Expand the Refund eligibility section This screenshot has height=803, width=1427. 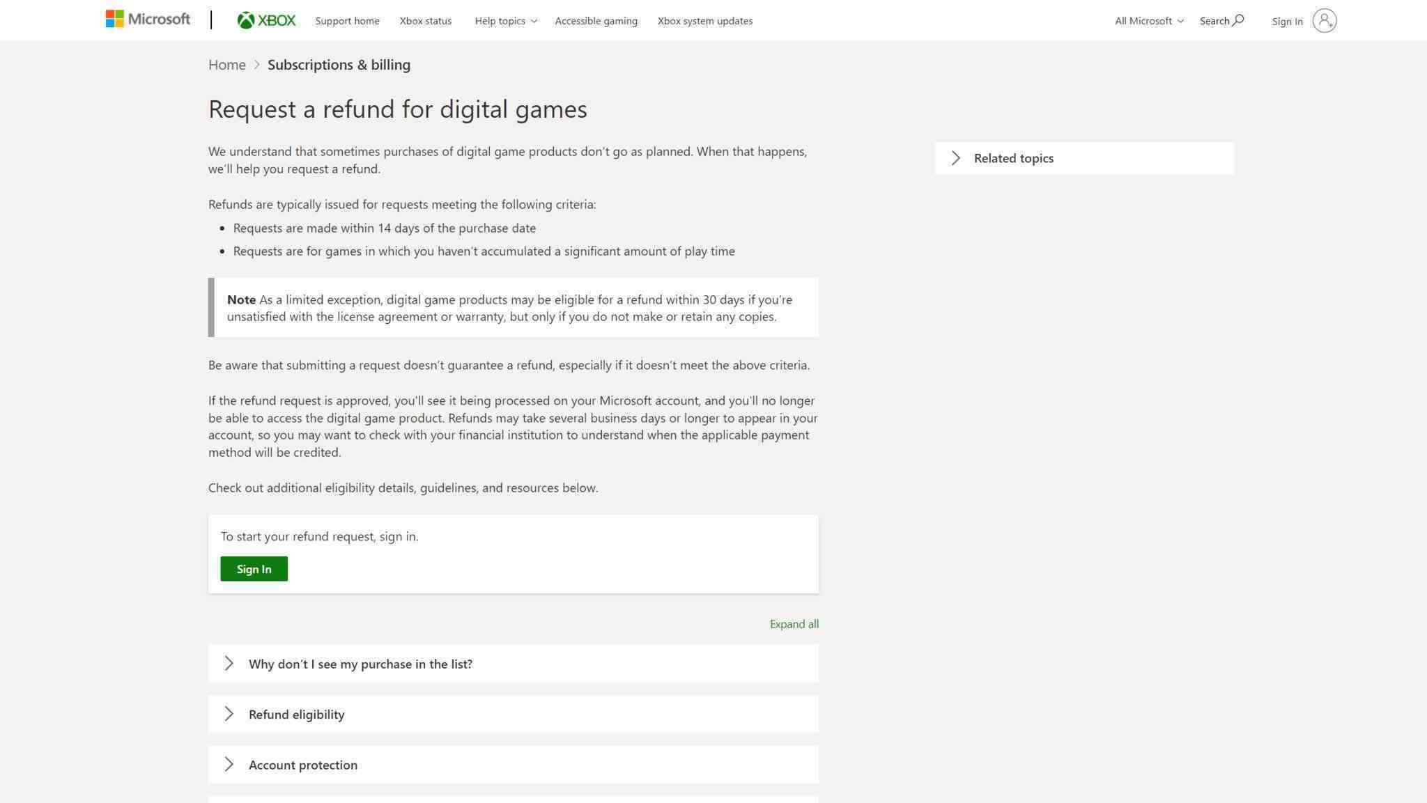[513, 714]
